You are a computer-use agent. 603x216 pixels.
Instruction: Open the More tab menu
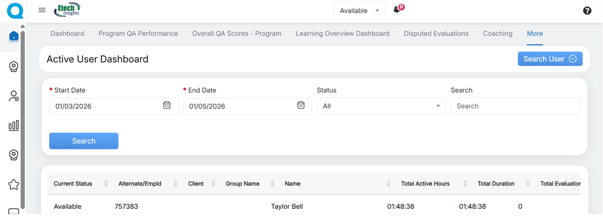tap(534, 34)
